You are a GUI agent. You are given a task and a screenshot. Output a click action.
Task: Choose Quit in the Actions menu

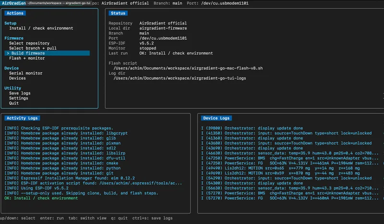14,103
